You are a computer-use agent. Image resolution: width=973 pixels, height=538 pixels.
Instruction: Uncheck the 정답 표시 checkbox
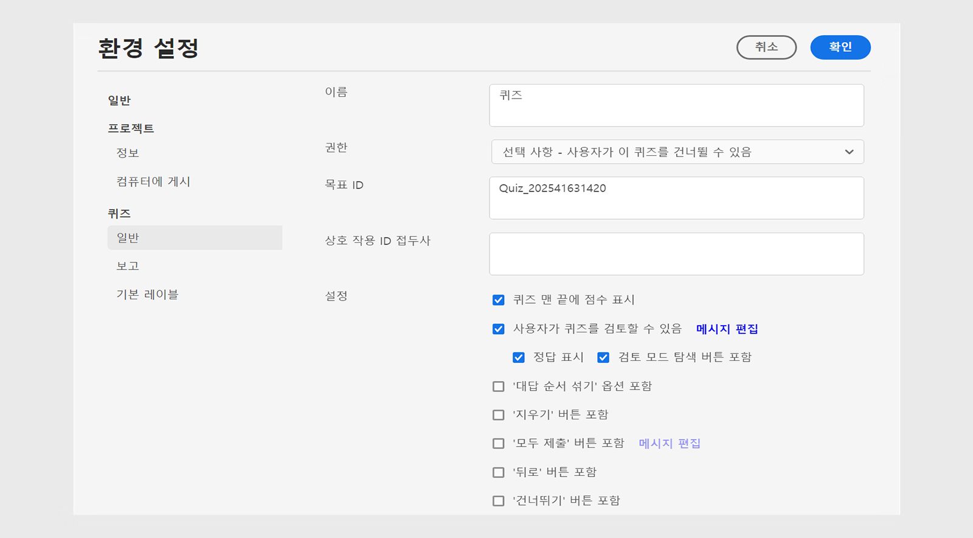[x=519, y=358]
